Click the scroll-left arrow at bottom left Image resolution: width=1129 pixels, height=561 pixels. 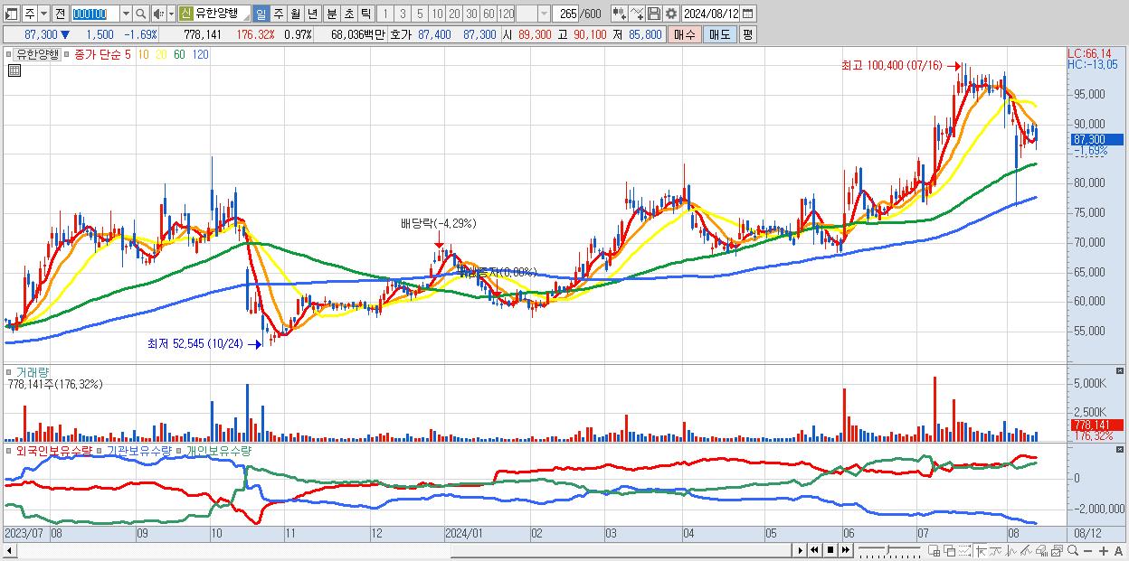pyautogui.click(x=10, y=550)
